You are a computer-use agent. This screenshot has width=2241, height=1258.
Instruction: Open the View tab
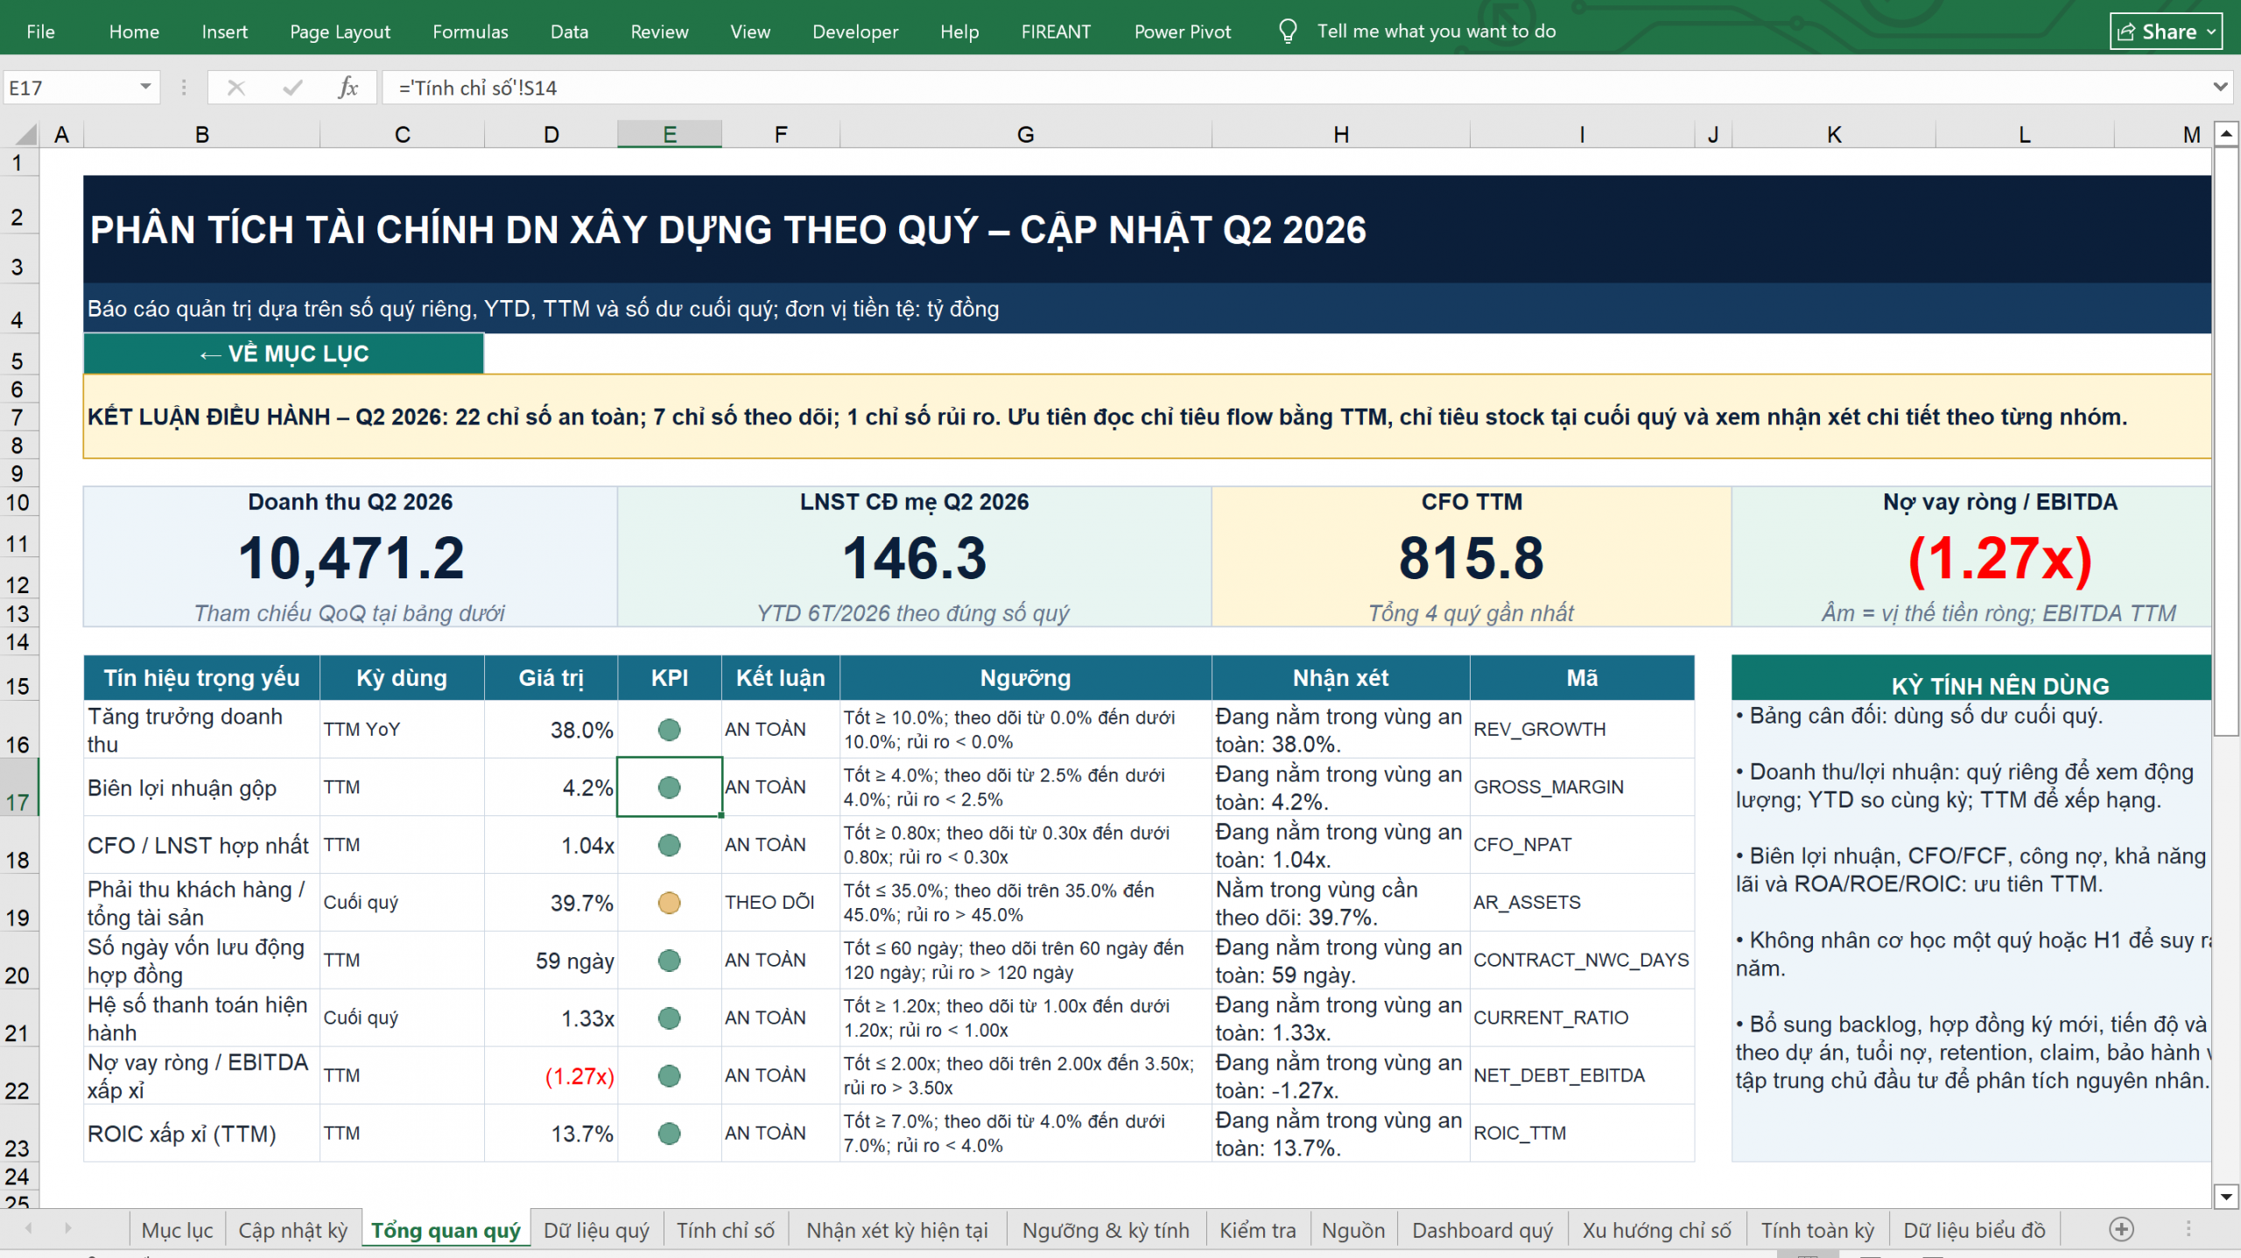[x=750, y=31]
